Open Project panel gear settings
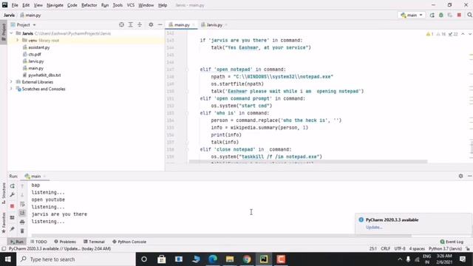 pos(151,24)
